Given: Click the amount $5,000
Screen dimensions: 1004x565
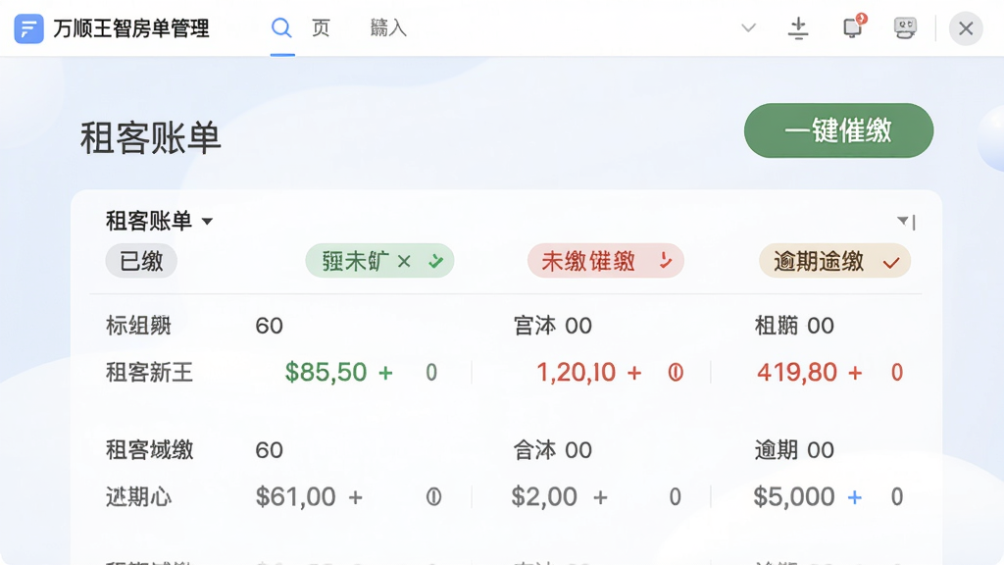Looking at the screenshot, I should (x=794, y=496).
